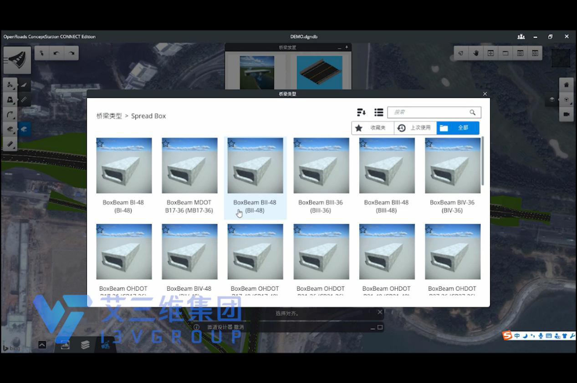
Task: Click the magnifier search icon
Action: (x=472, y=112)
